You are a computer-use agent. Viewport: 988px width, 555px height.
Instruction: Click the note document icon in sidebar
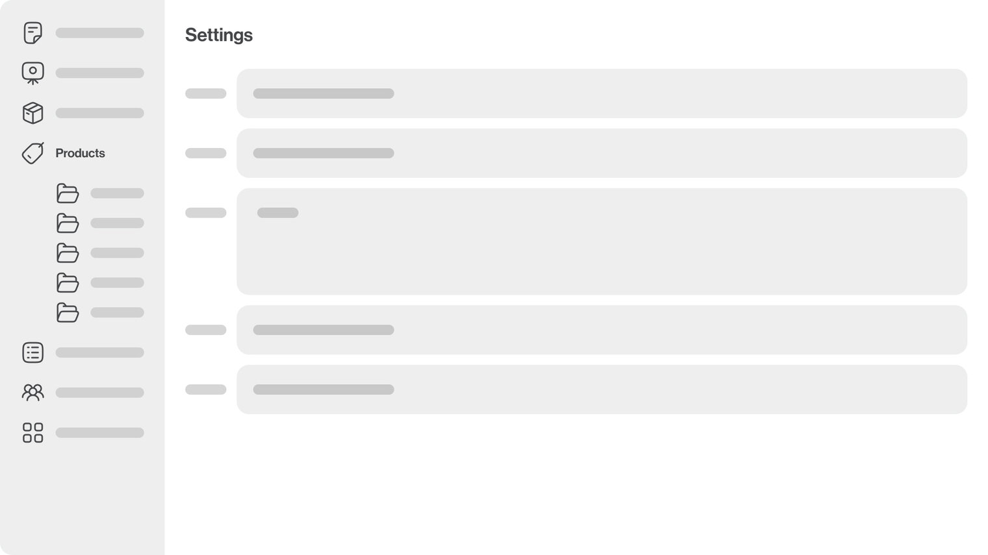(x=32, y=33)
